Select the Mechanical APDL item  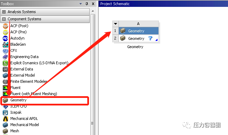point(24,119)
